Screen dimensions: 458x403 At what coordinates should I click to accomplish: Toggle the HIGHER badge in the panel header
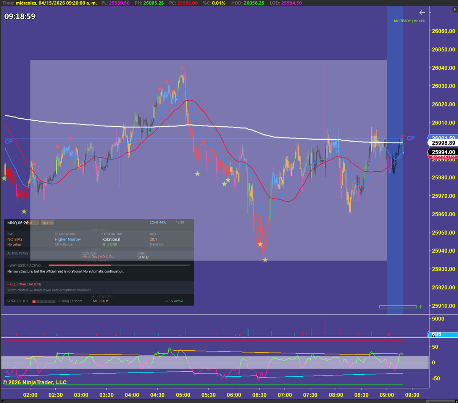coord(47,222)
